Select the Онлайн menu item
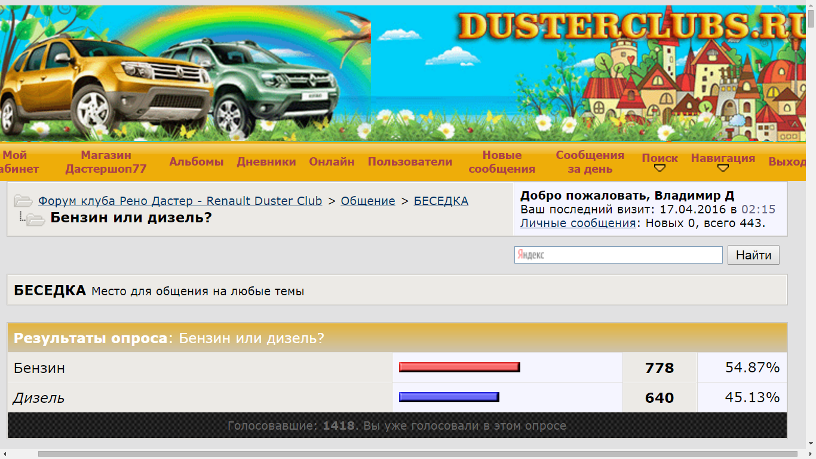This screenshot has height=459, width=816. [x=332, y=162]
